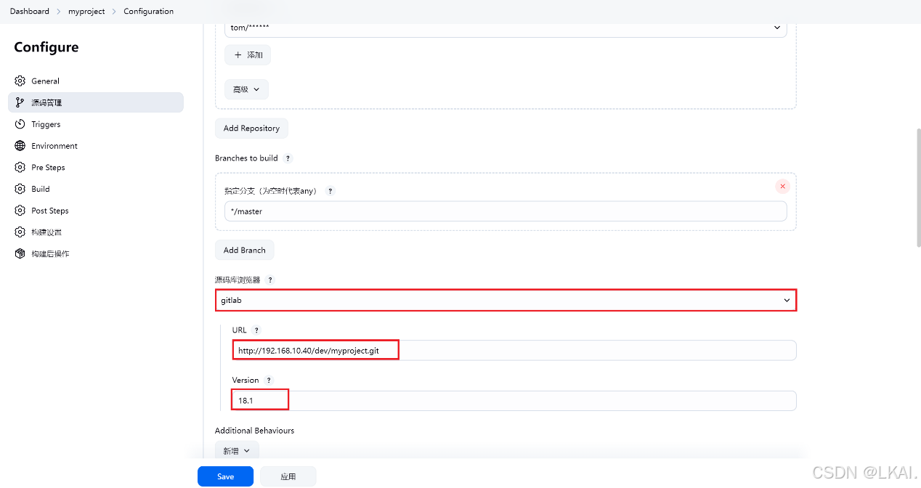Click the 构建设置 gear icon
The height and width of the screenshot is (488, 921).
[20, 232]
